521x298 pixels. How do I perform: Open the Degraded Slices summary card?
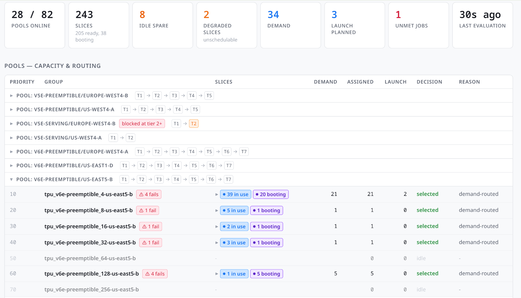(227, 25)
